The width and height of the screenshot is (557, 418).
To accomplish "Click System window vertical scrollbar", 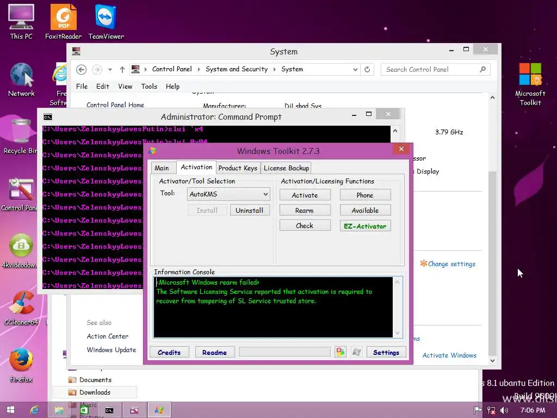I will pyautogui.click(x=492, y=263).
